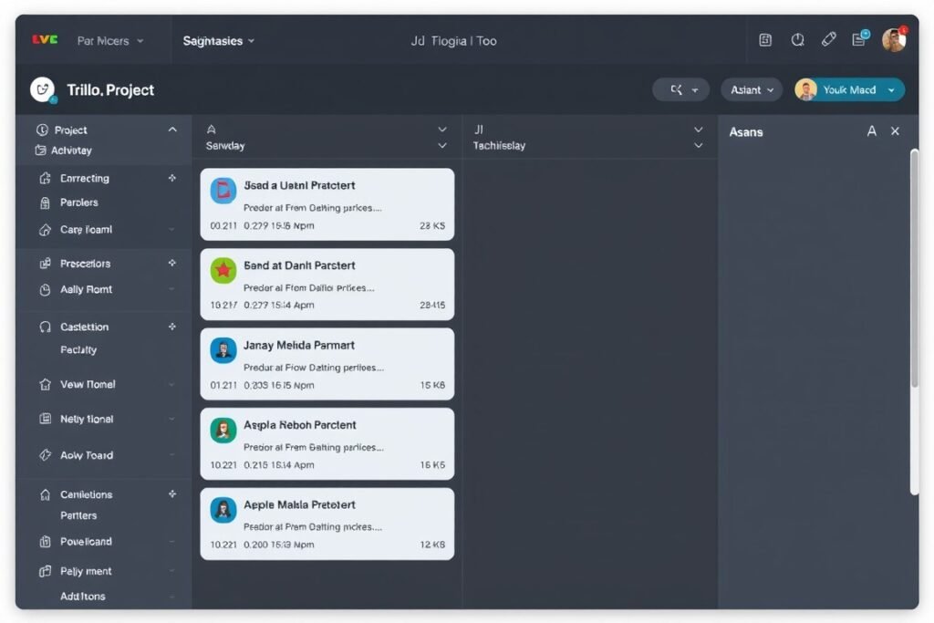934x623 pixels.
Task: Click add icon next to Cenlietions
Action: pos(172,493)
